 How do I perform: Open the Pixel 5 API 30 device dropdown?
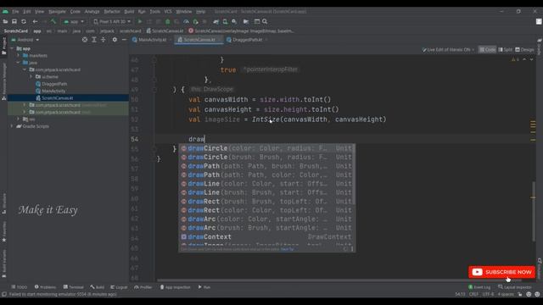112,21
